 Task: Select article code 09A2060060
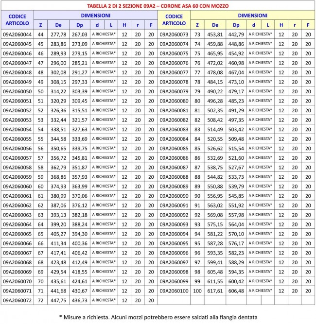click(18, 187)
